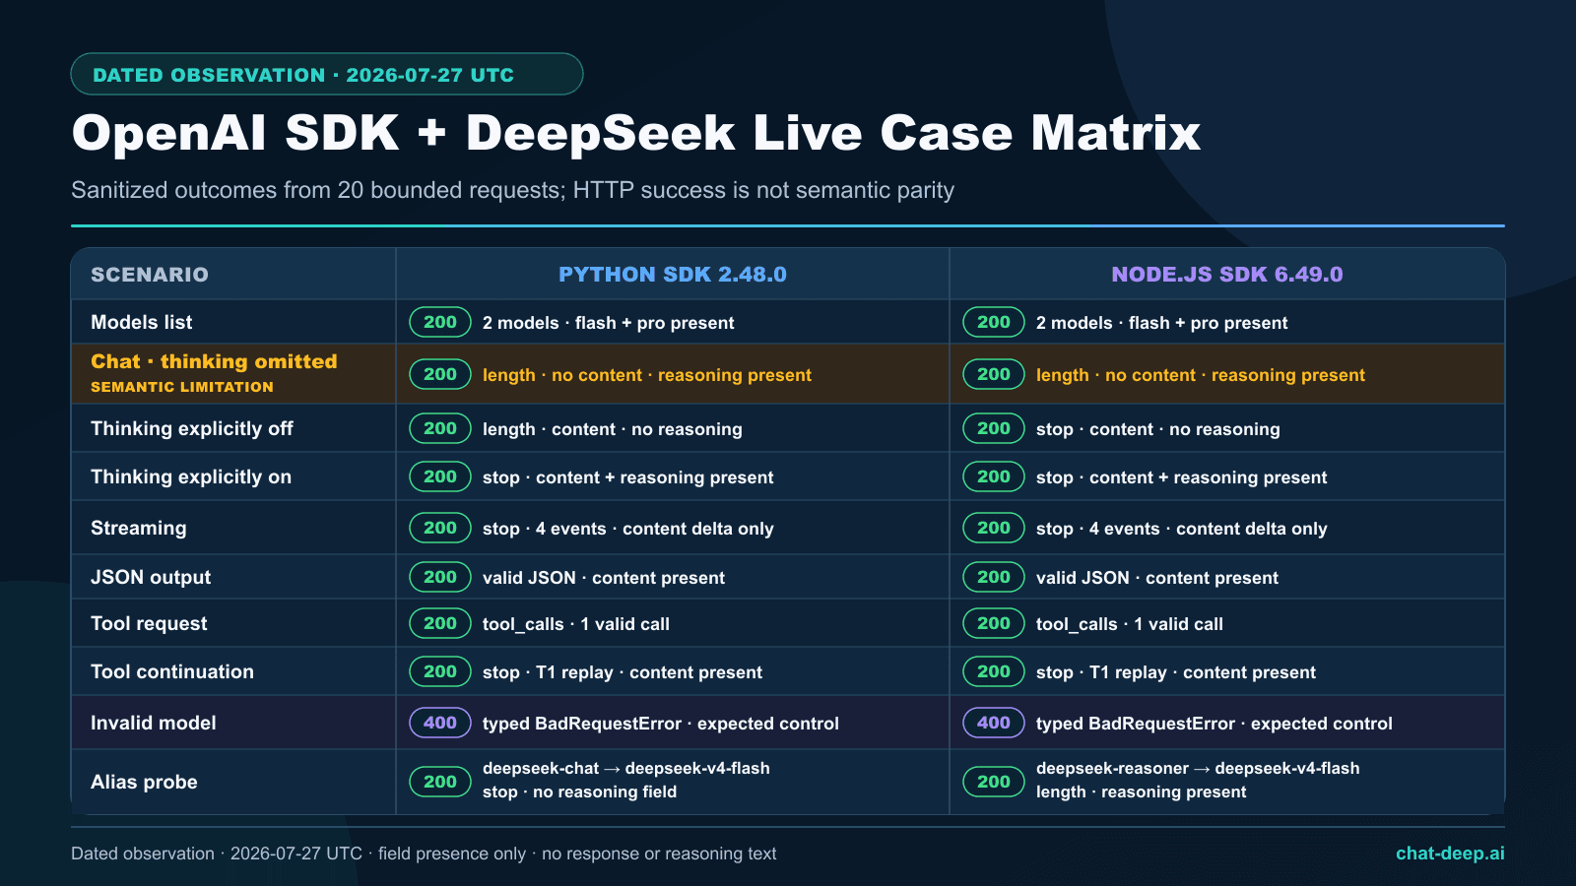Click 'stop · no reasoning field' alias result

coord(580,791)
